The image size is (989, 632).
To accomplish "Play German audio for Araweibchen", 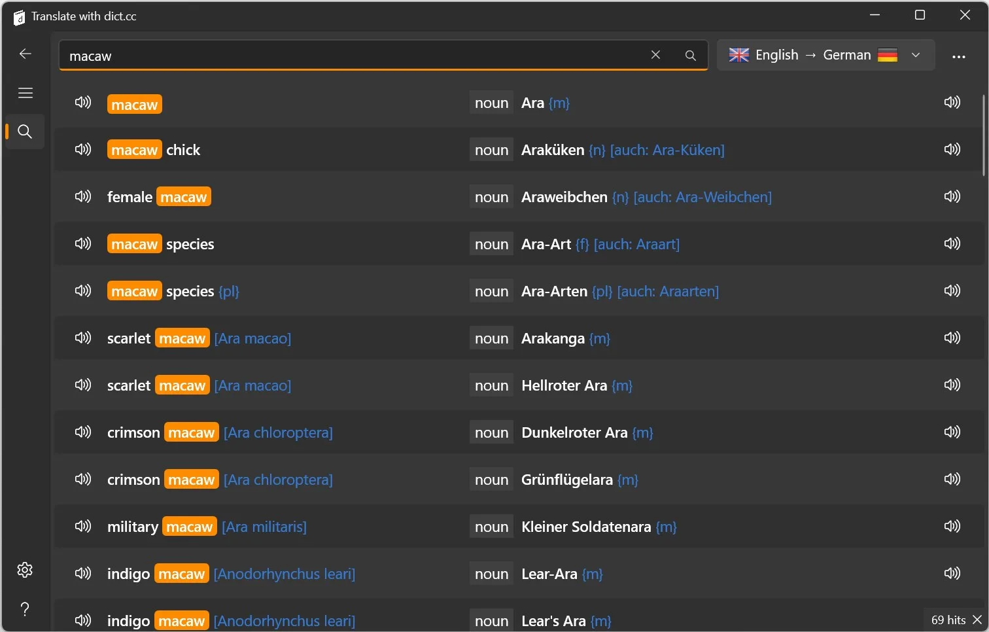I will [952, 197].
